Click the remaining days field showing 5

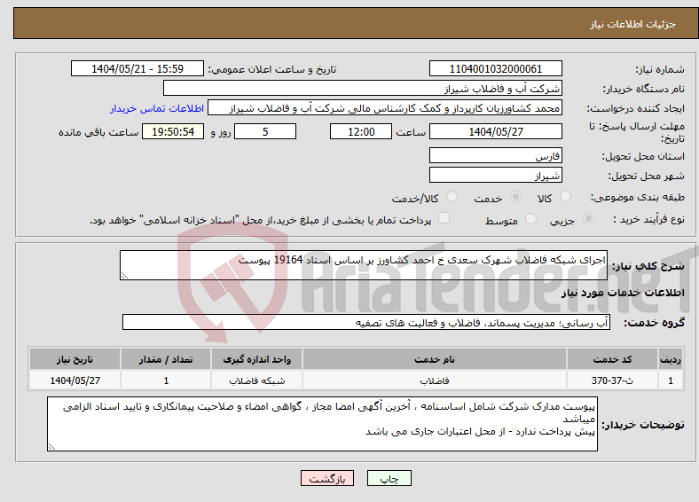pos(265,131)
